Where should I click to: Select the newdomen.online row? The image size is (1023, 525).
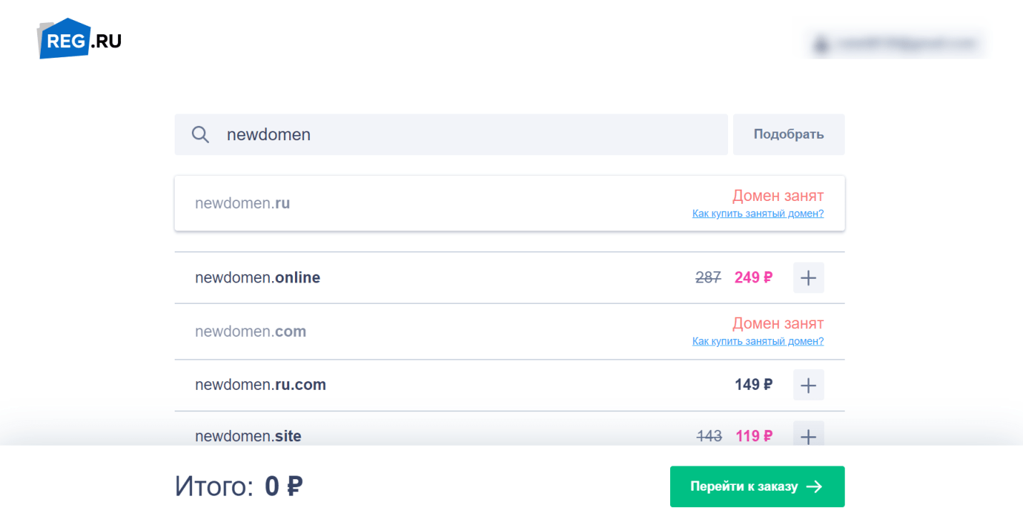pyautogui.click(x=510, y=278)
